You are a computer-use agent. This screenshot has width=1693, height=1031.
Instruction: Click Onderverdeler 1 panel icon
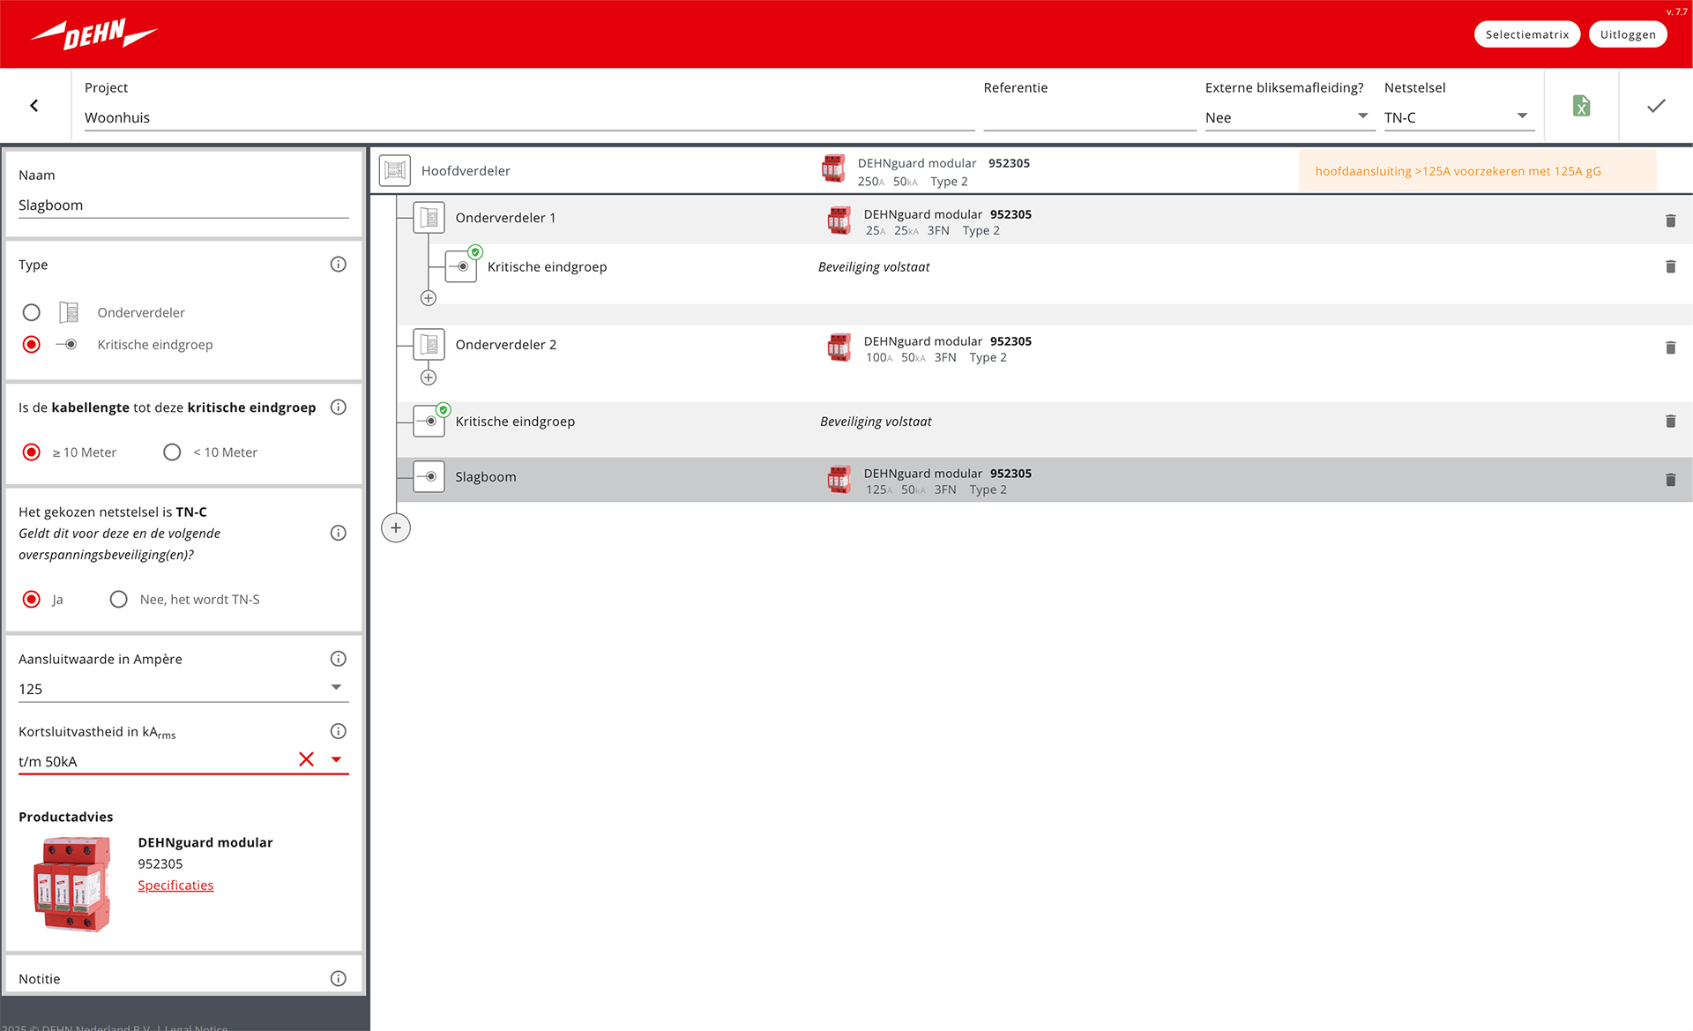click(429, 218)
